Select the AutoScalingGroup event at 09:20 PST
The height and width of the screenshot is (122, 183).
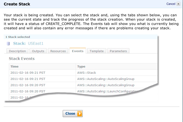[105, 85]
